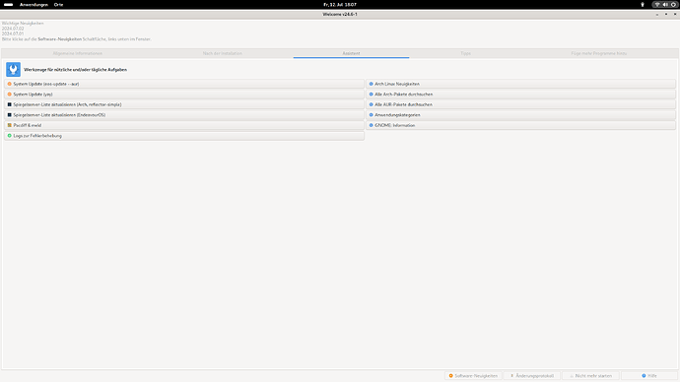Open Logs zur Fehlerbehebung
This screenshot has width=680, height=382.
(184, 136)
